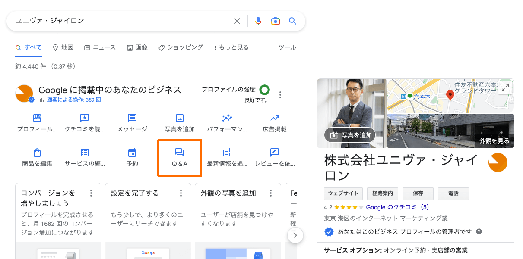Activate voice search microphone
This screenshot has height=259, width=523.
[258, 21]
